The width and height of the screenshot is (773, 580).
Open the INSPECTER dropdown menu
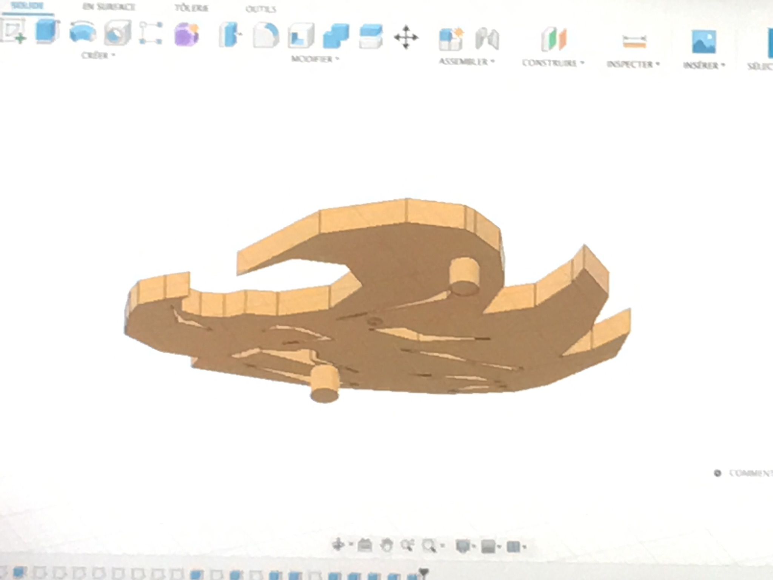pos(633,64)
